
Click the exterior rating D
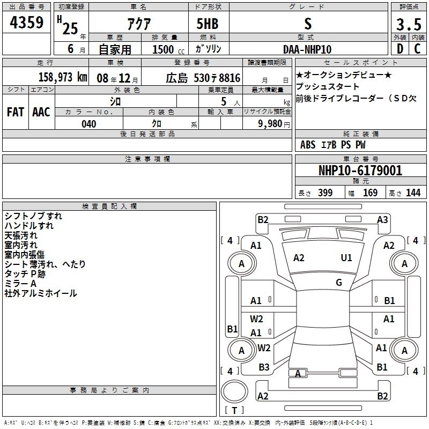pos(400,49)
